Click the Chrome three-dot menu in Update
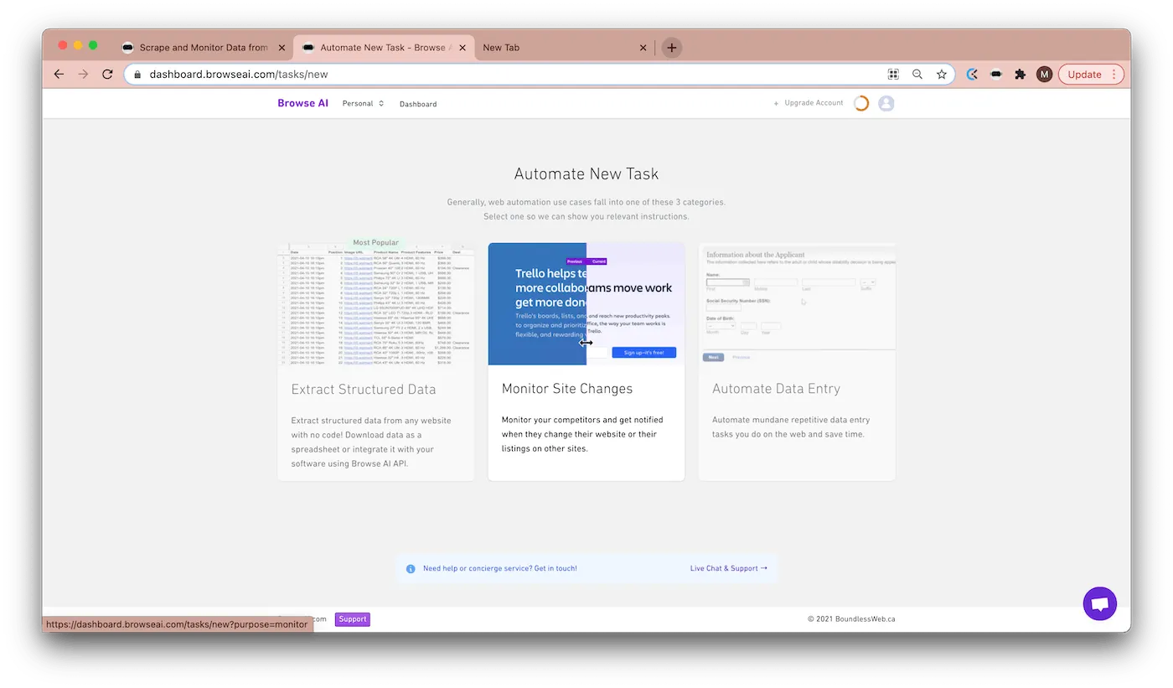The height and width of the screenshot is (688, 1173). click(x=1114, y=75)
